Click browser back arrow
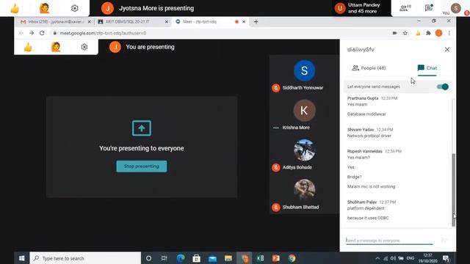Image resolution: width=470 pixels, height=264 pixels. 21,33
